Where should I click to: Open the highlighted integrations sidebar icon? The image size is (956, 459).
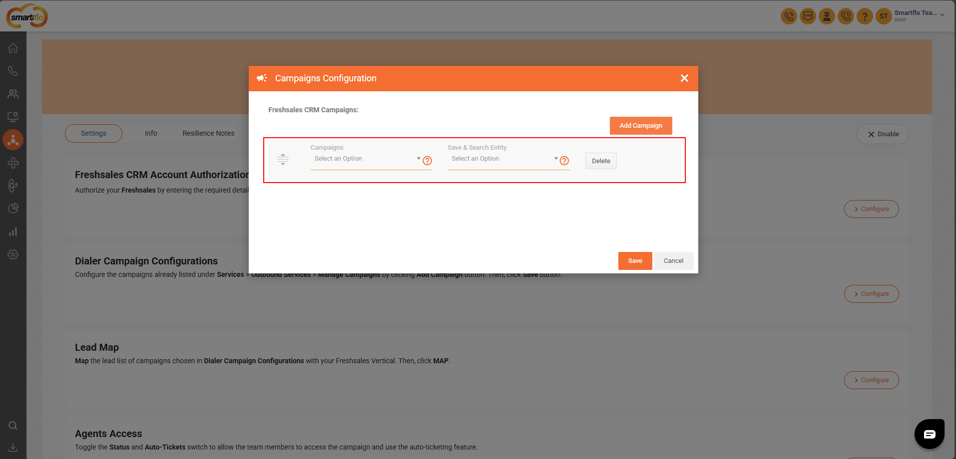point(13,140)
